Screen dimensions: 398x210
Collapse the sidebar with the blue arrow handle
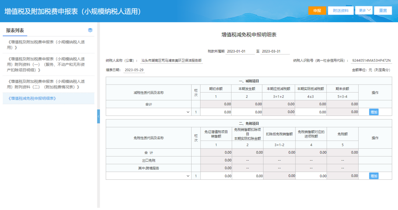click(98, 116)
